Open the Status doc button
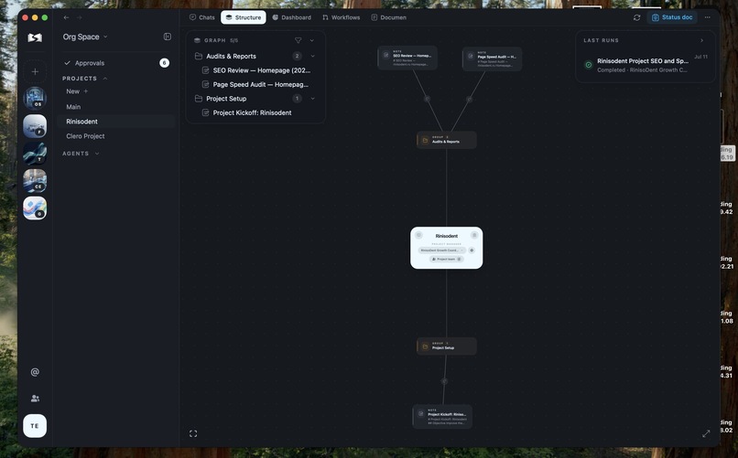Screen dimensions: 738x458 tap(672, 17)
